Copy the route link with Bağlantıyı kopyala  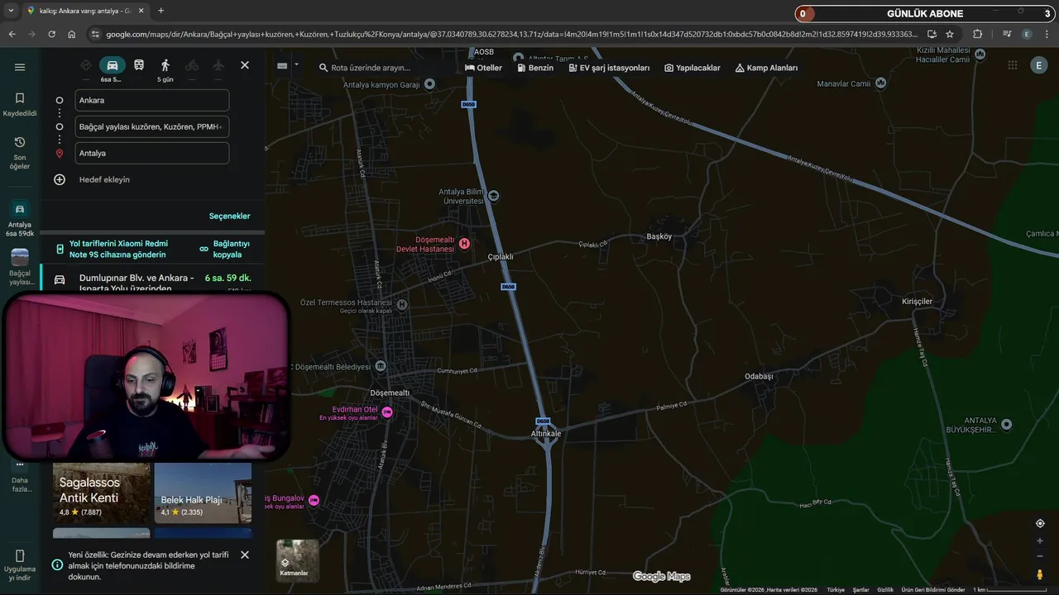(x=224, y=249)
